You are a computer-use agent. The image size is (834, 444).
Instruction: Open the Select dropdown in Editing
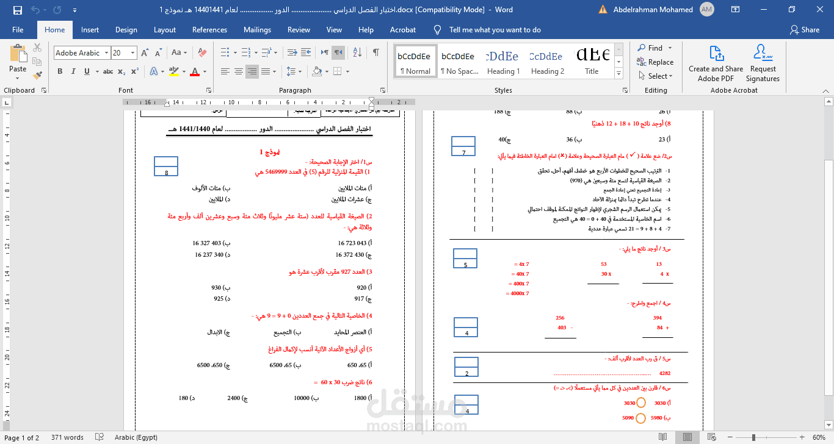coord(656,76)
